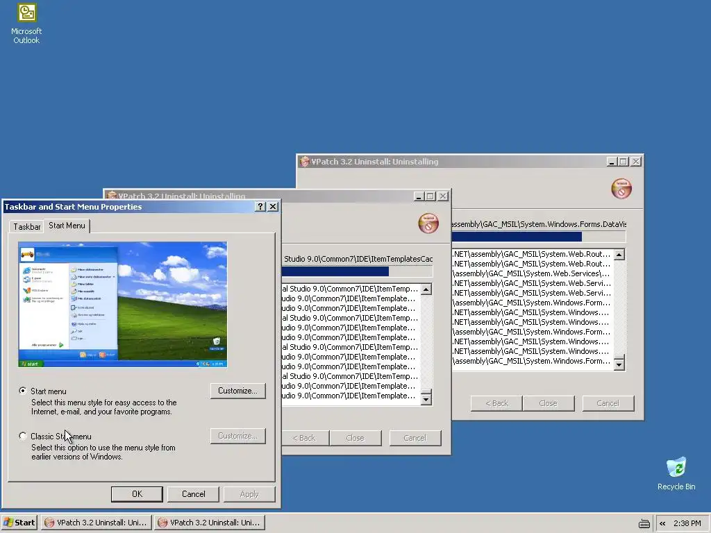711x533 pixels.
Task: Click the help question mark button in Taskbar Properties
Action: point(260,207)
